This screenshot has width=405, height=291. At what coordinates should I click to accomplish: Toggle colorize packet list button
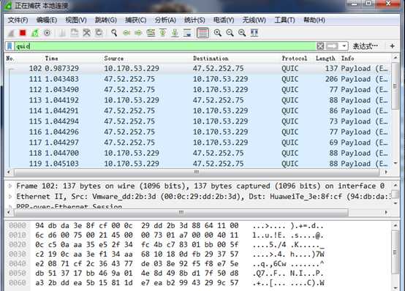[x=202, y=33]
